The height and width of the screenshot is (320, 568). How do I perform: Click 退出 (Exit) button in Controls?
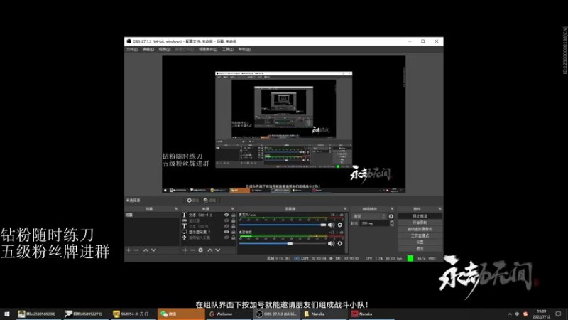coord(420,248)
